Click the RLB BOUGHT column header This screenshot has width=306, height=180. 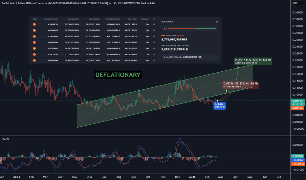pos(73,19)
